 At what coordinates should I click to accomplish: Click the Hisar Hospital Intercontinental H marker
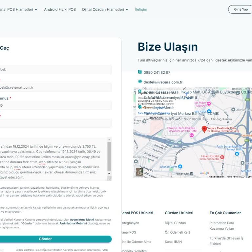[222, 157]
